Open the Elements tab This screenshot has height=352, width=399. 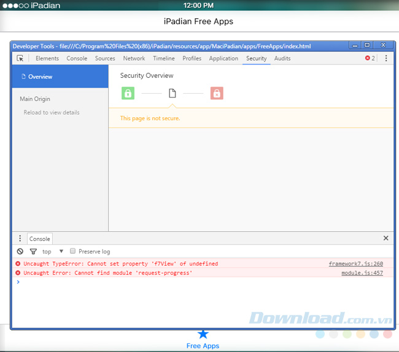47,58
